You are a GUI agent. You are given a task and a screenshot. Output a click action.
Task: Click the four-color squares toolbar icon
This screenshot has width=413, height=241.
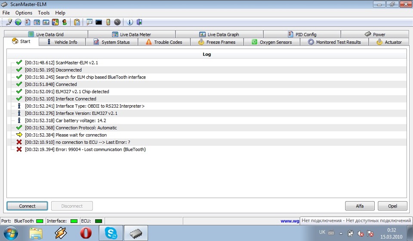55,22
